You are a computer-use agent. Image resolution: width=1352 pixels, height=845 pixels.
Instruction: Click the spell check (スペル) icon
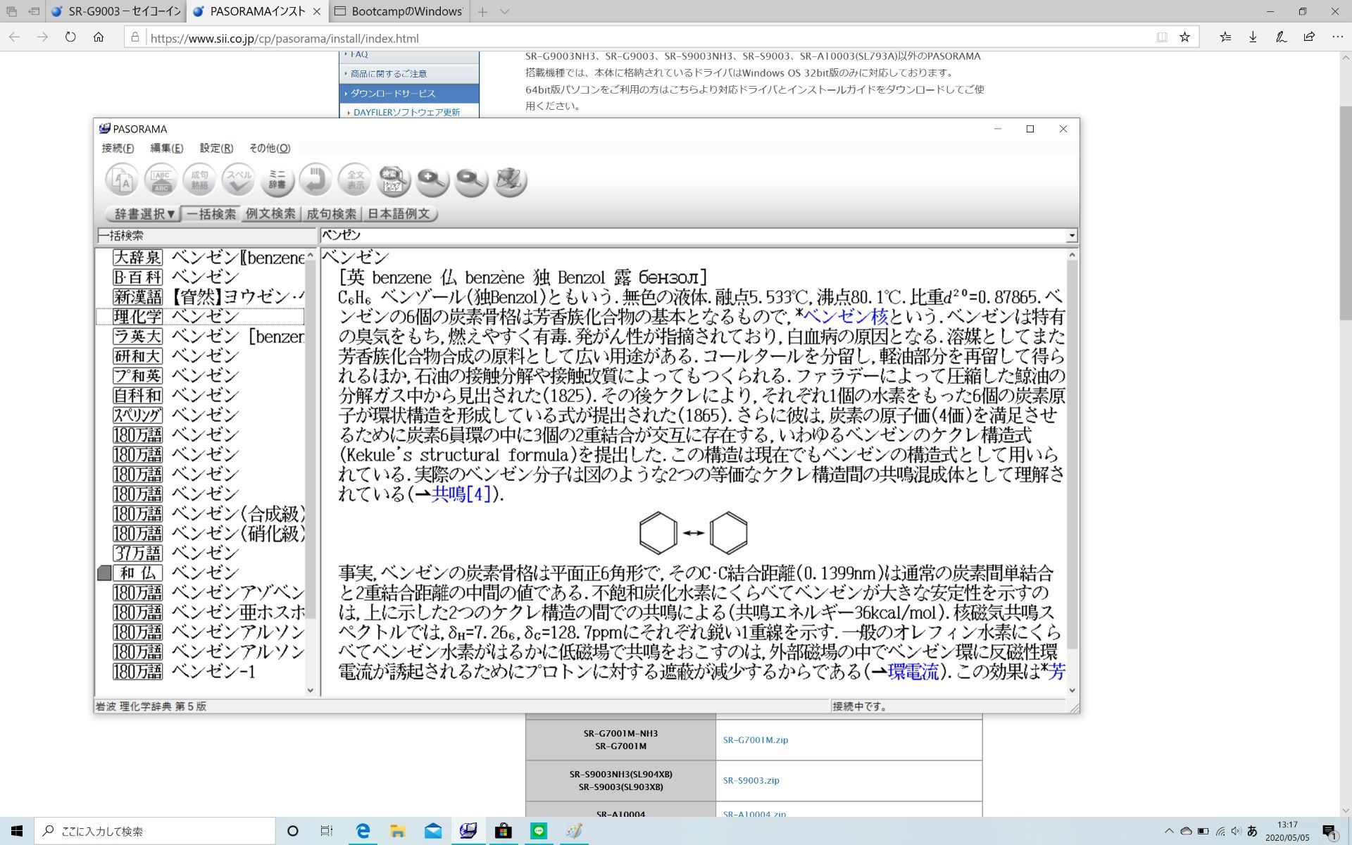(x=238, y=180)
